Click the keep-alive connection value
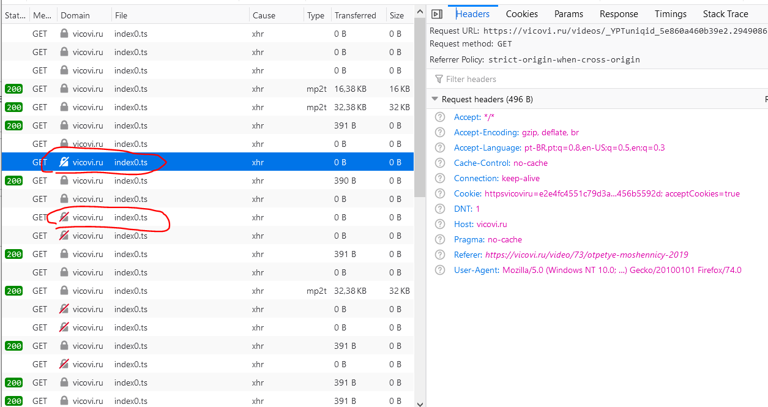768x407 pixels. 521,178
